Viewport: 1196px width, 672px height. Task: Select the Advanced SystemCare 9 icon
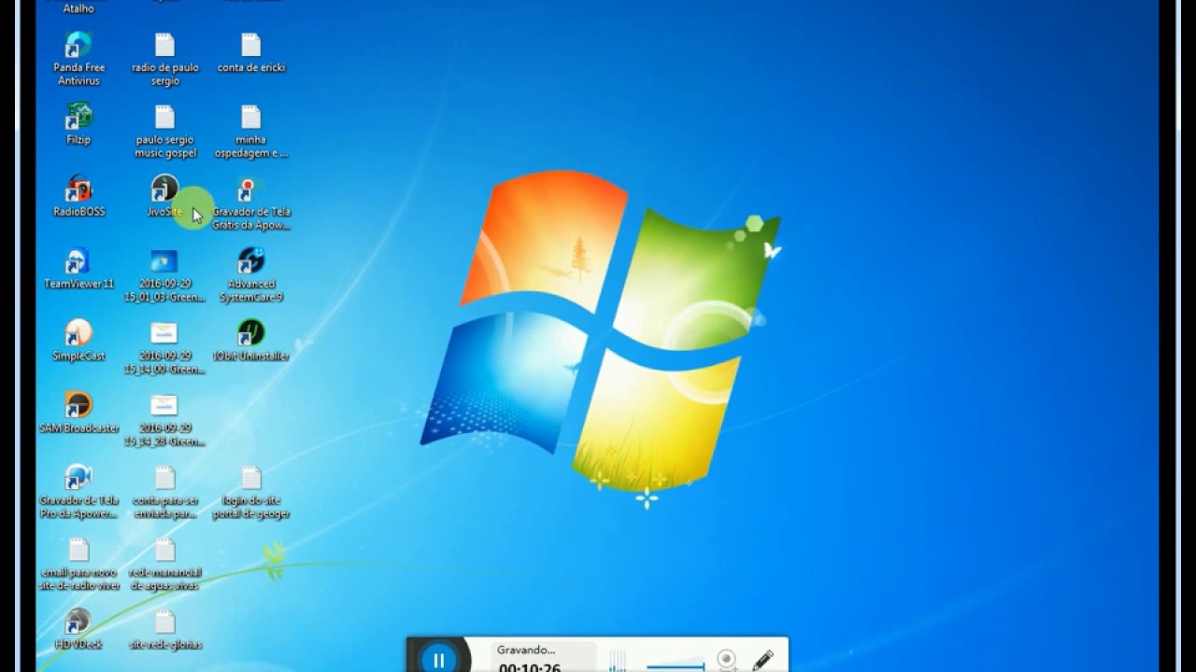pyautogui.click(x=251, y=274)
